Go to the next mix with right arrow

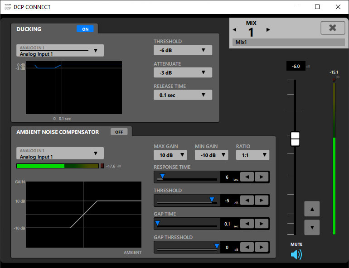click(268, 30)
